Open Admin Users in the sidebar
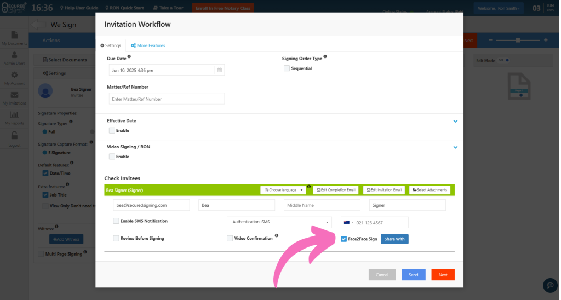Image resolution: width=561 pixels, height=300 pixels. [14, 58]
